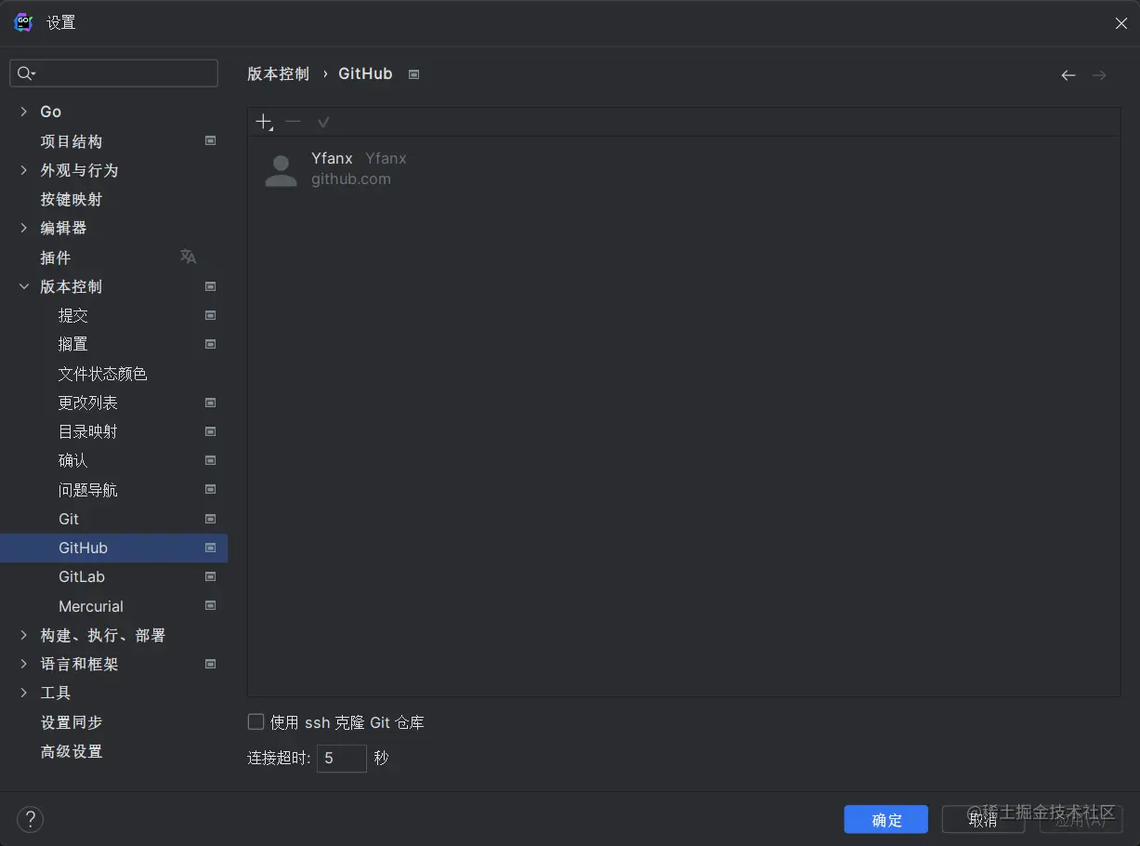Click project icon next to 搁置
Viewport: 1140px width, 846px height.
click(211, 344)
